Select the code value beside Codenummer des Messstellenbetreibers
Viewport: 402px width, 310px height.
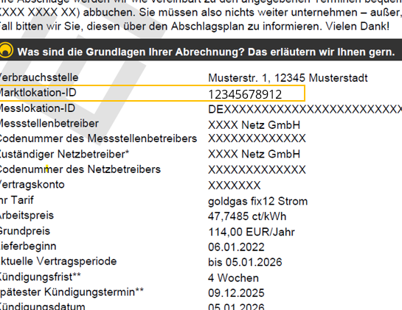(x=257, y=138)
